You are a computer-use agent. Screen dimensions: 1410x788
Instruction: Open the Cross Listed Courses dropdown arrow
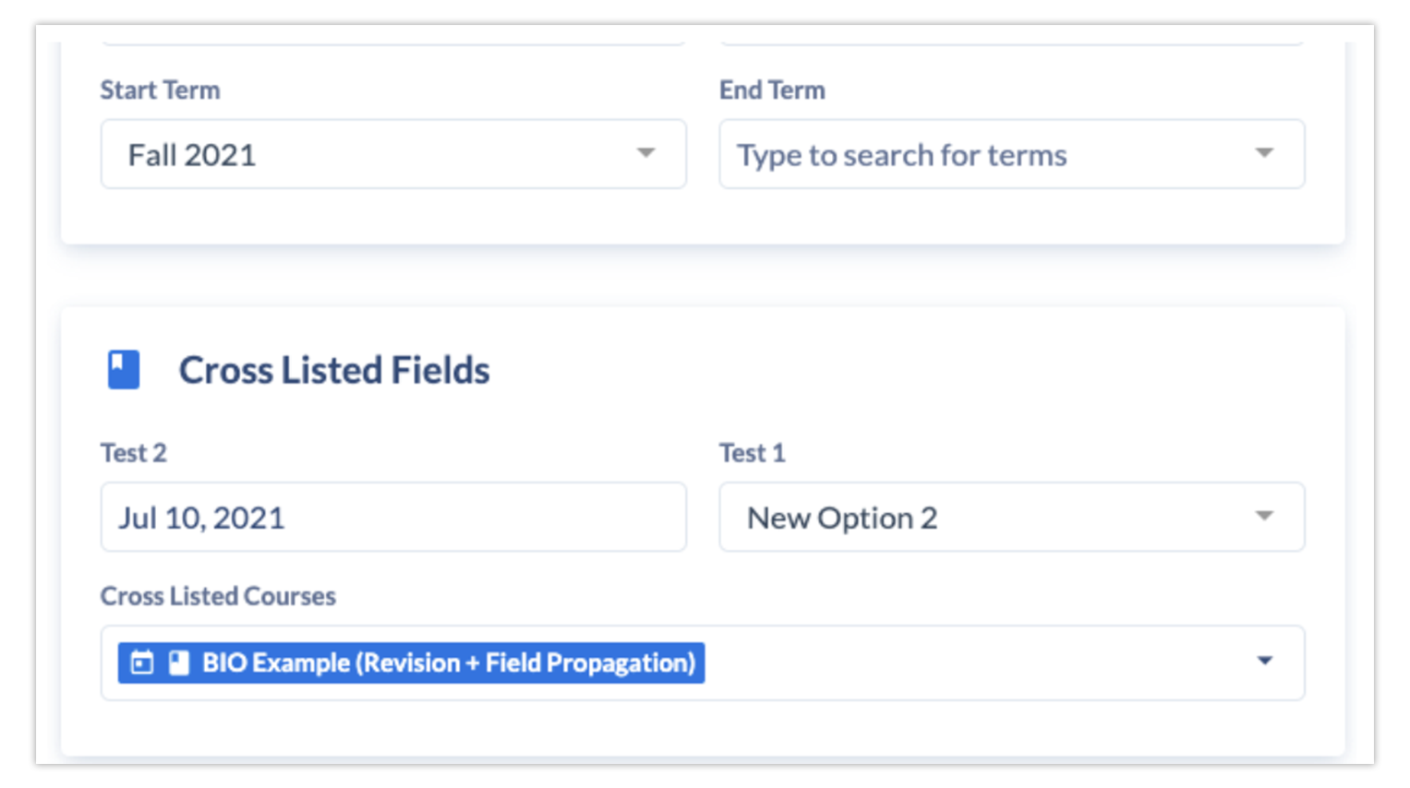coord(1264,662)
